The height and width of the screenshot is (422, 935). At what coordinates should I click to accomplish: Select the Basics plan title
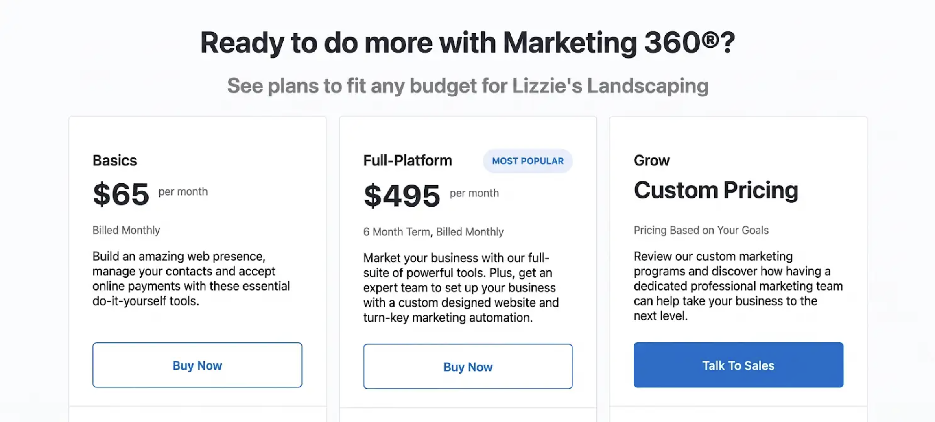pos(115,161)
